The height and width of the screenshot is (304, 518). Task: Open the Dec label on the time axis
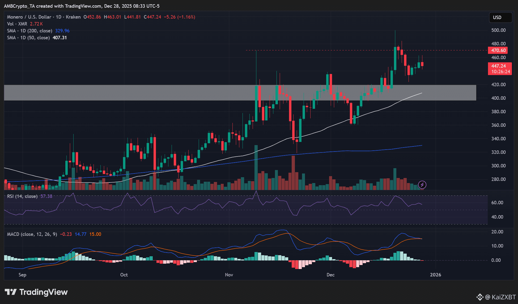[330, 275]
